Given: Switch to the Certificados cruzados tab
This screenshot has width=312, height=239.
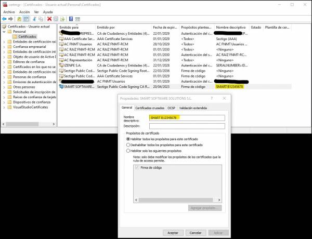Looking at the screenshot, I should (x=150, y=108).
